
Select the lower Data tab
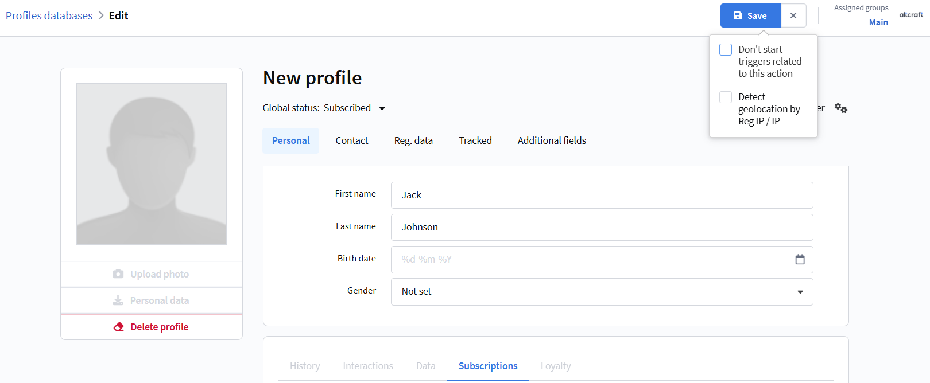425,366
